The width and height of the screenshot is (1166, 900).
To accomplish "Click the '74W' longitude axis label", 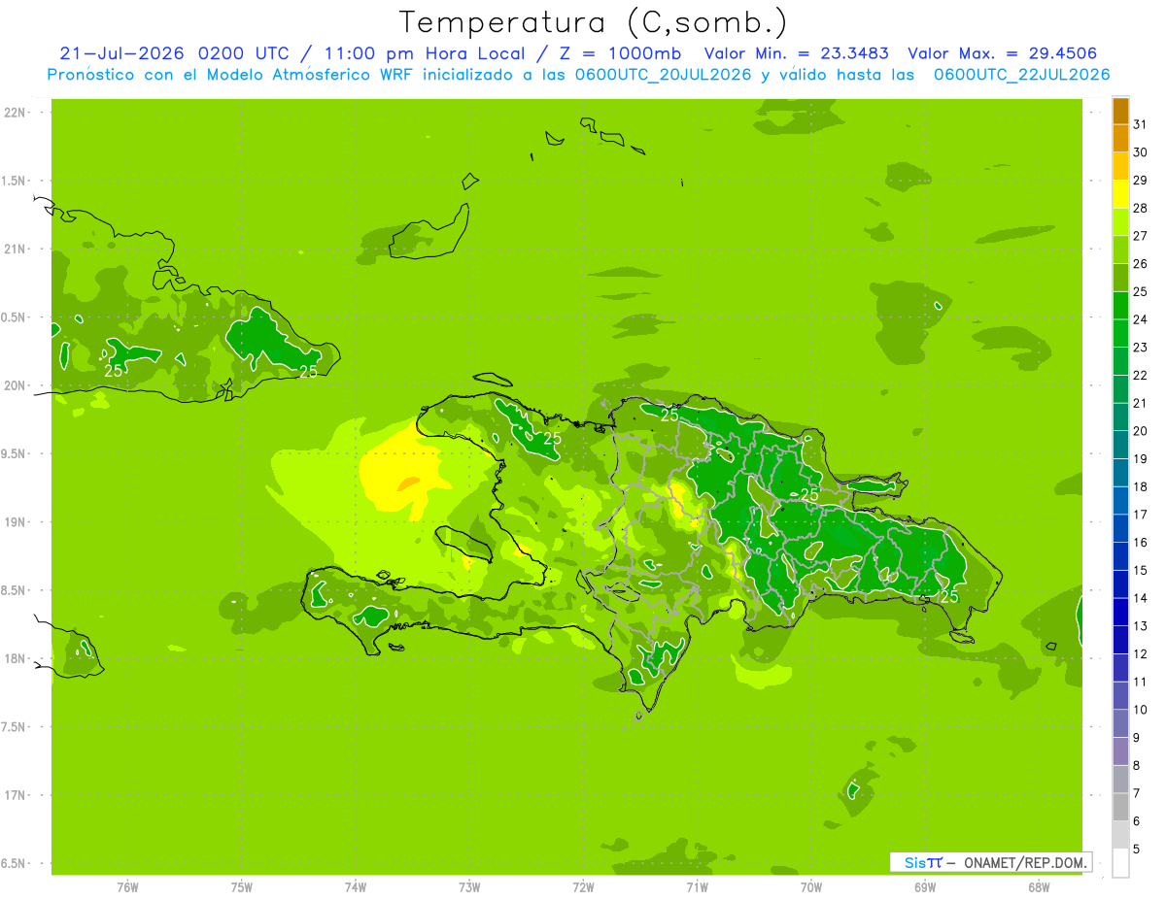I will pyautogui.click(x=355, y=887).
